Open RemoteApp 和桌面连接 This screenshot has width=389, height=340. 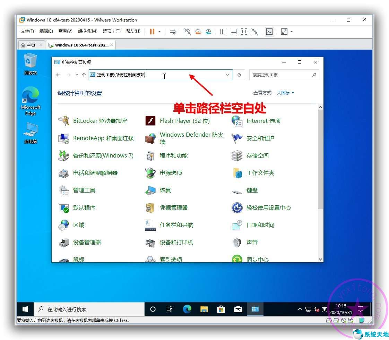(96, 138)
